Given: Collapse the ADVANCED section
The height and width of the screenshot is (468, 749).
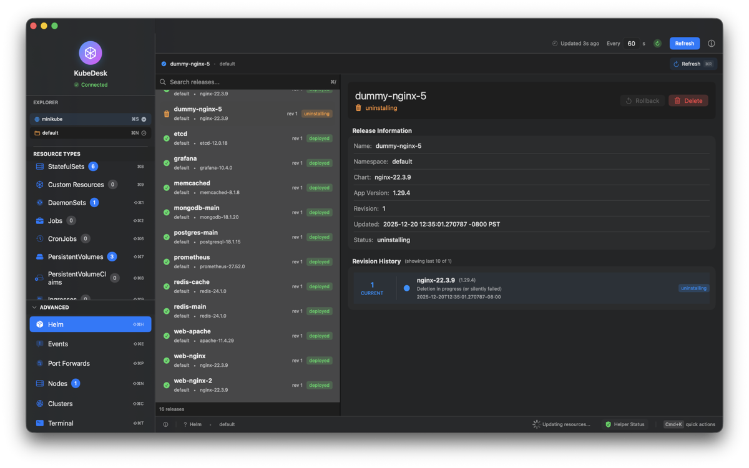Looking at the screenshot, I should point(34,308).
